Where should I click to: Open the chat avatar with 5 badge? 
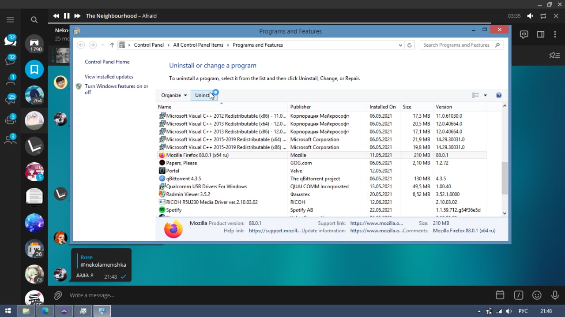(x=34, y=172)
